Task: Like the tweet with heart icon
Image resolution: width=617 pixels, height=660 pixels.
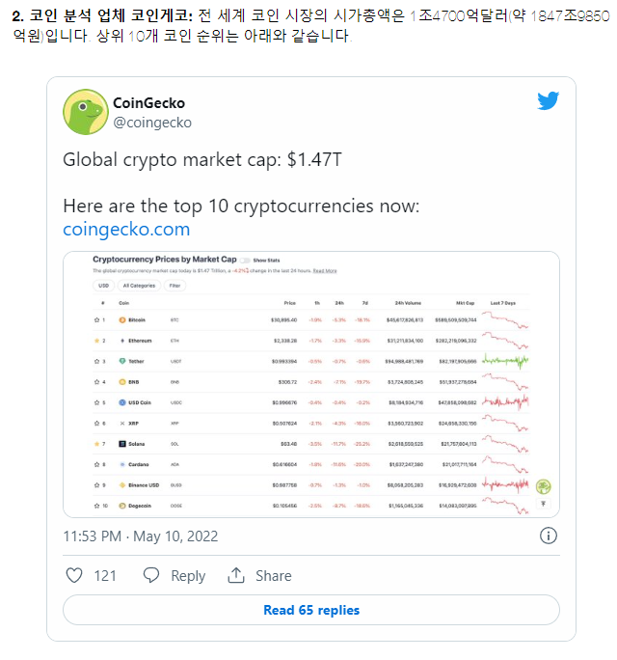Action: tap(74, 575)
